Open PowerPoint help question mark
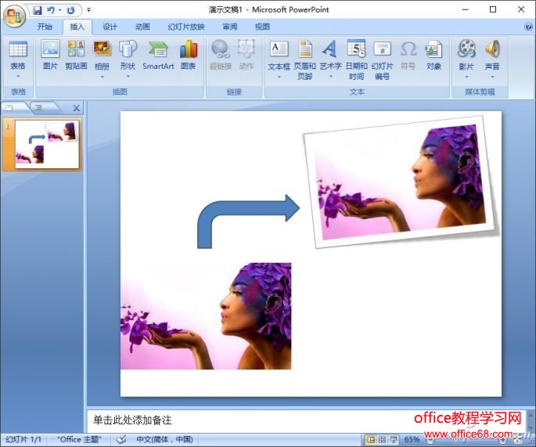This screenshot has height=447, width=536. tap(528, 27)
